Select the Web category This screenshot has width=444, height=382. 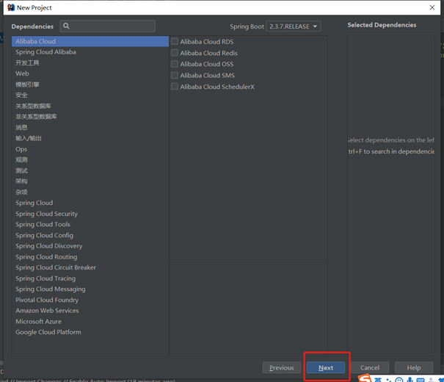[90, 73]
